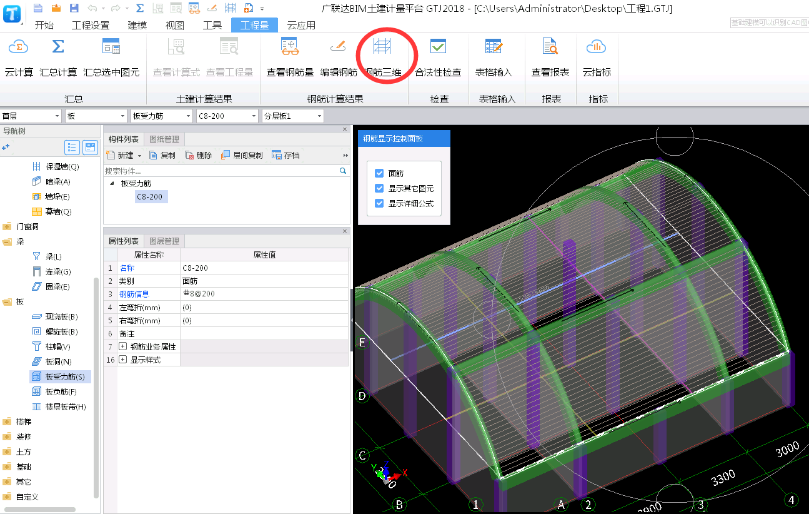
Task: Click the 新建 new component button
Action: (x=119, y=156)
